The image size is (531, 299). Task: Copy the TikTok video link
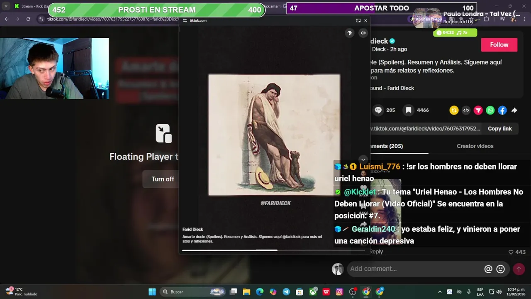point(500,129)
